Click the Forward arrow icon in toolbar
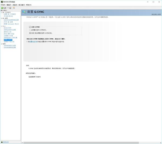162x144 pixels. click(10, 8)
